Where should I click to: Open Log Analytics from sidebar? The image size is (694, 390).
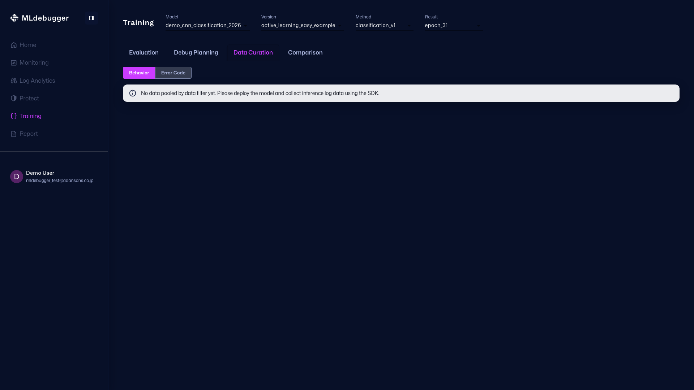click(x=37, y=81)
